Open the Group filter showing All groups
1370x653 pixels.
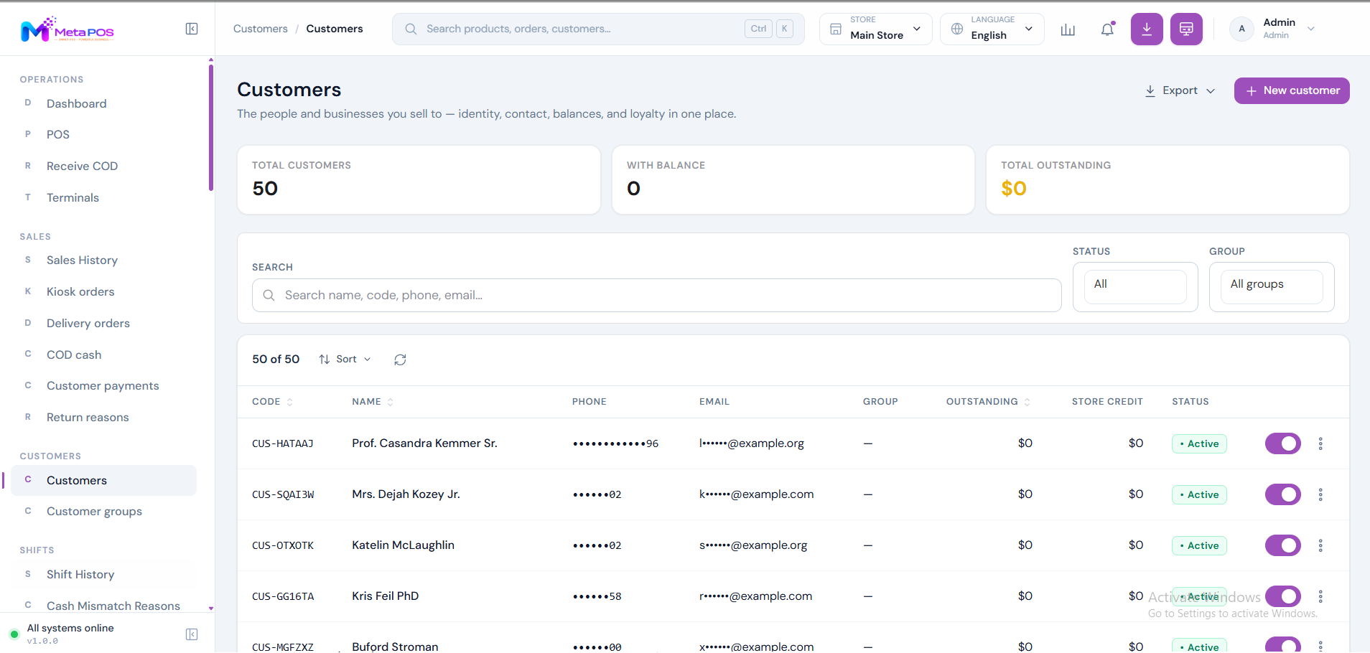point(1272,287)
